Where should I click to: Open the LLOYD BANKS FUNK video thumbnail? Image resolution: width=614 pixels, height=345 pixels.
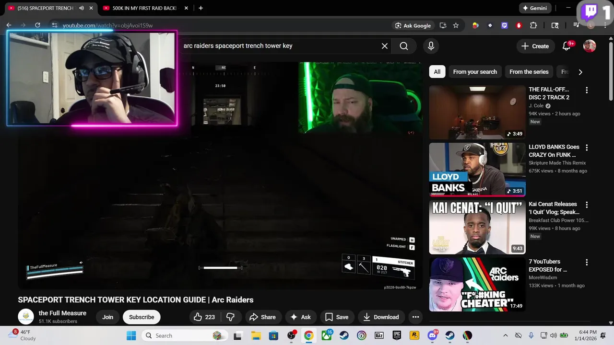click(x=477, y=170)
